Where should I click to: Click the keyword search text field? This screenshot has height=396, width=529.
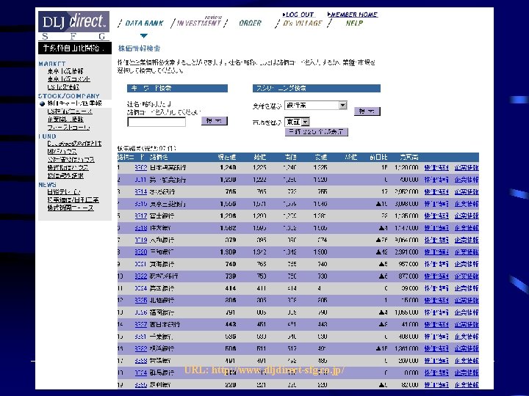click(156, 122)
